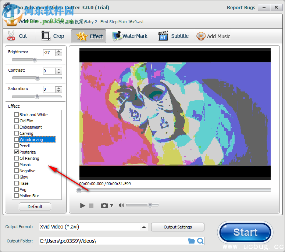Switch to the Add Music tab
This screenshot has height=252, width=285.
213,36
